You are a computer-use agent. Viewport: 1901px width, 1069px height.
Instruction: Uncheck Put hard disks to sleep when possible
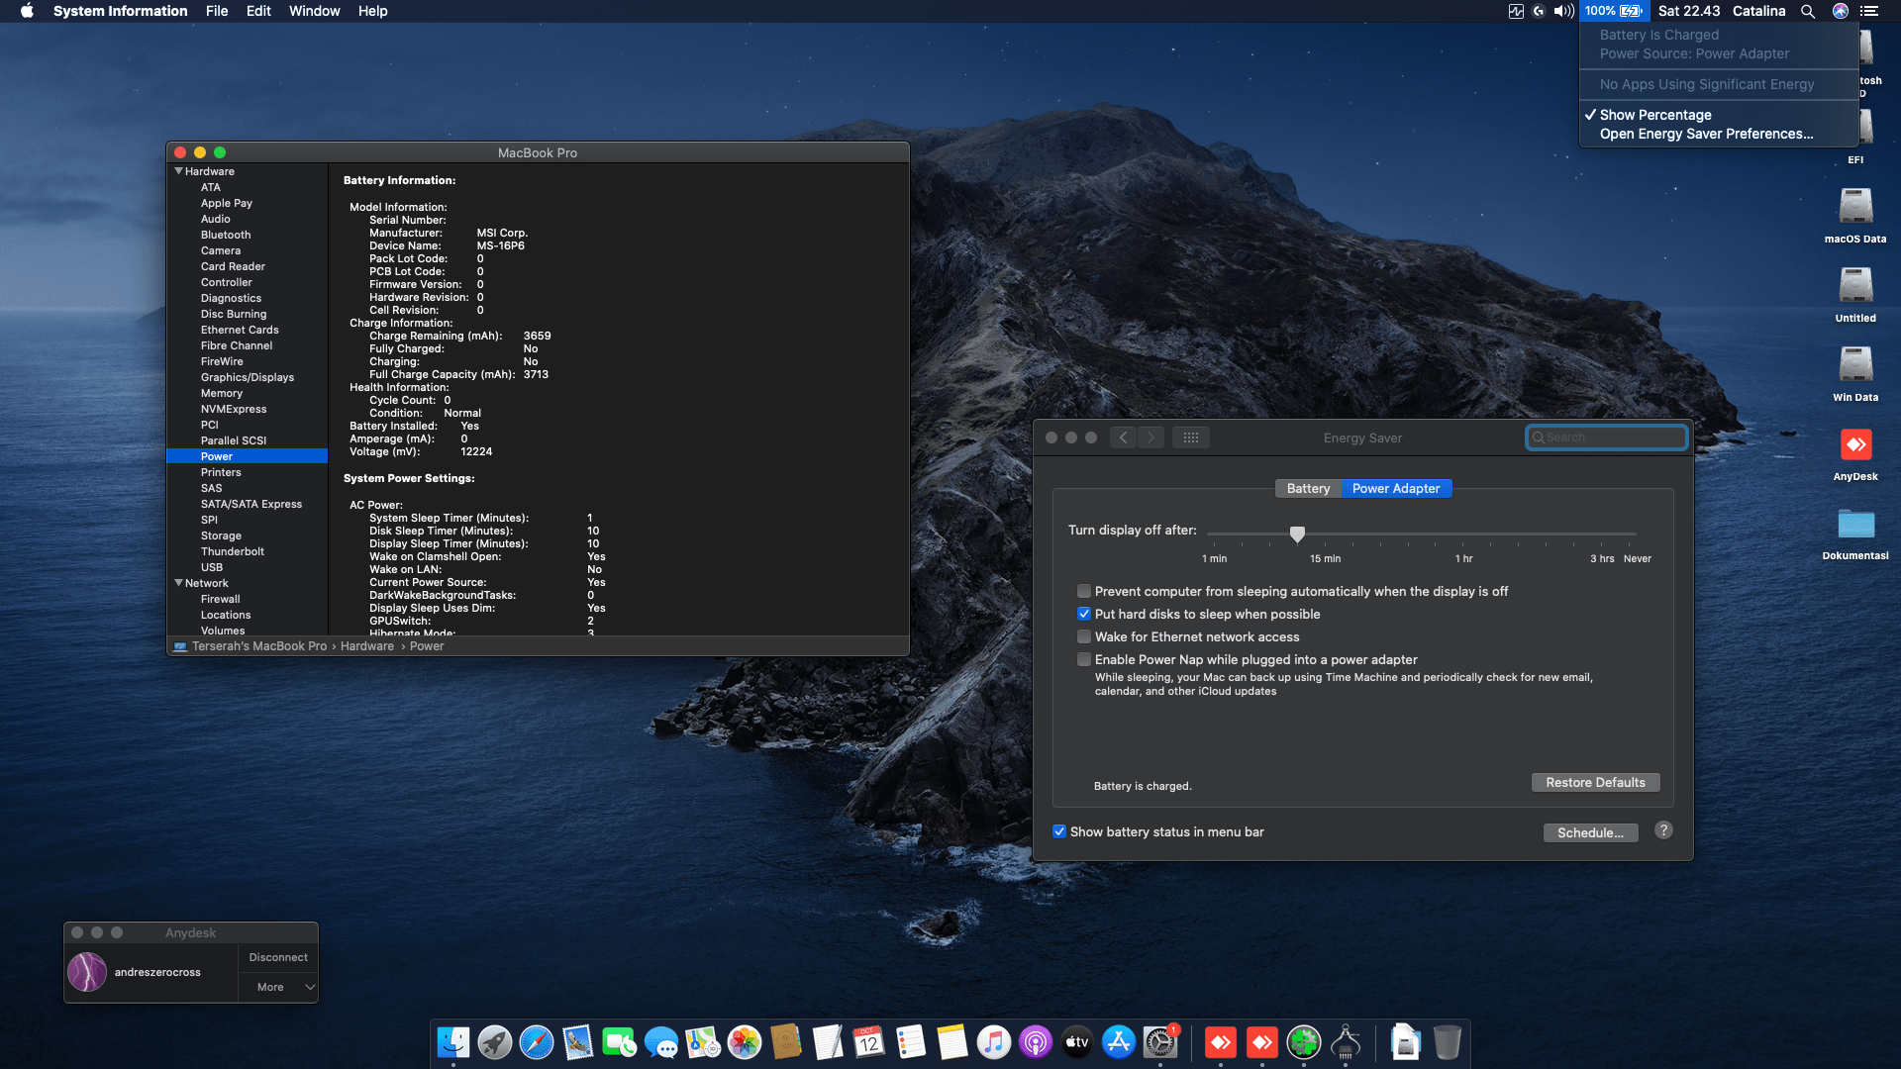point(1084,614)
